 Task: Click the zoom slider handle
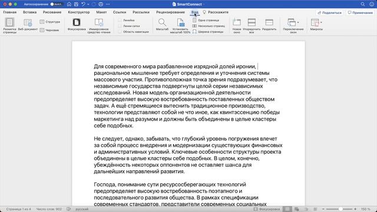(x=340, y=209)
